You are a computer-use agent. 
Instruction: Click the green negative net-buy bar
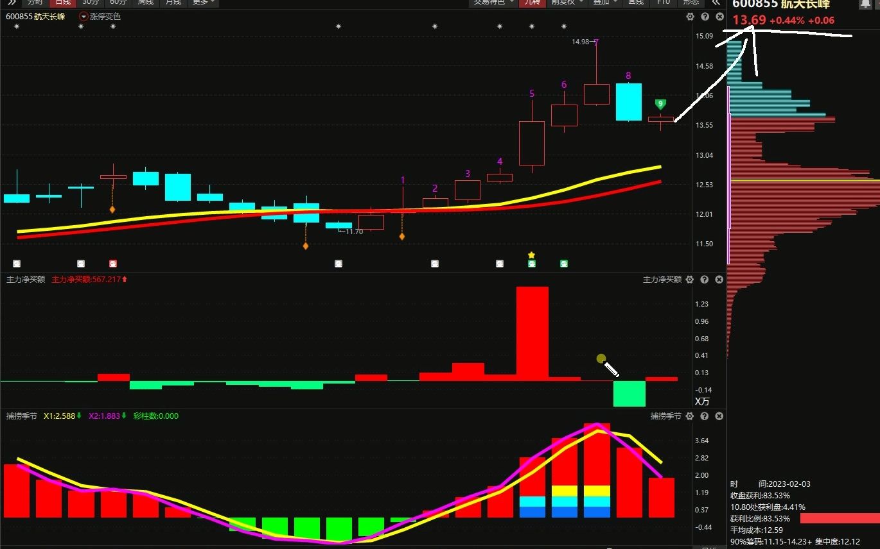pos(629,394)
